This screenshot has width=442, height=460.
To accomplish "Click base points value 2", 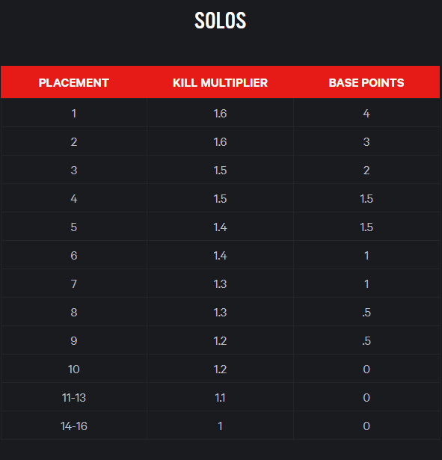I will click(x=366, y=170).
